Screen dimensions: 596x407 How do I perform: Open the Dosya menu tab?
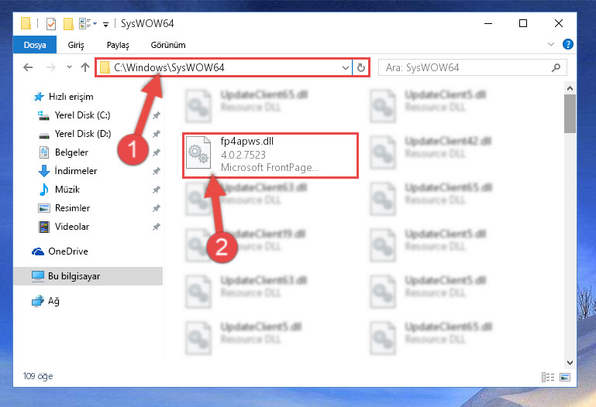[x=35, y=45]
